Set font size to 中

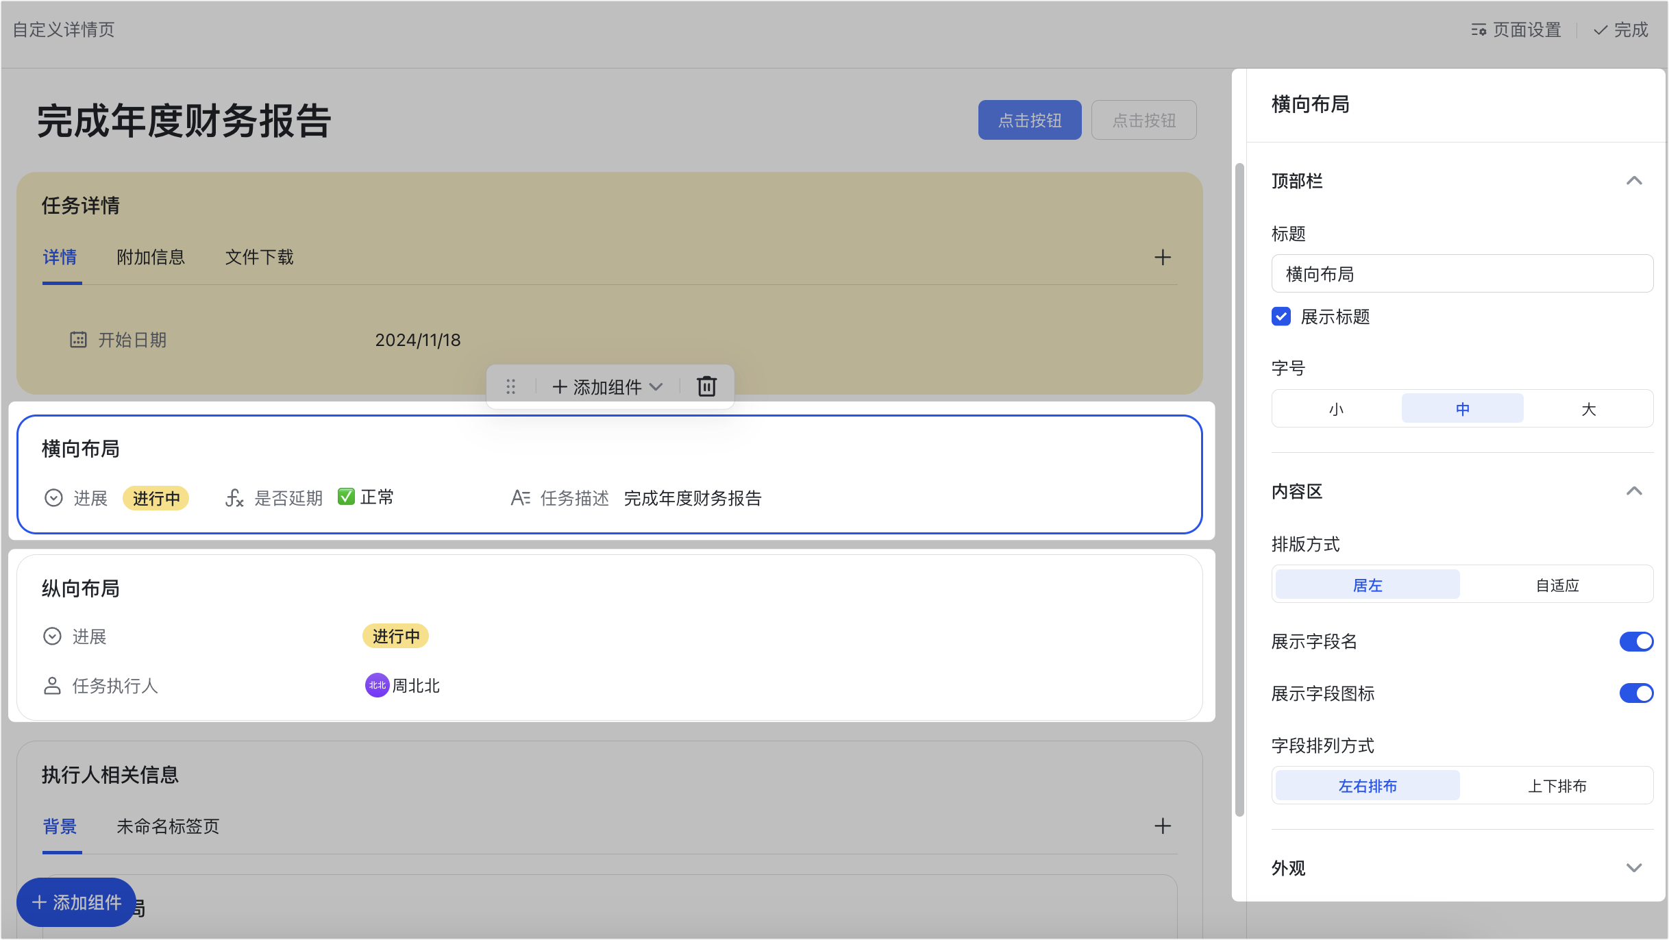1463,409
